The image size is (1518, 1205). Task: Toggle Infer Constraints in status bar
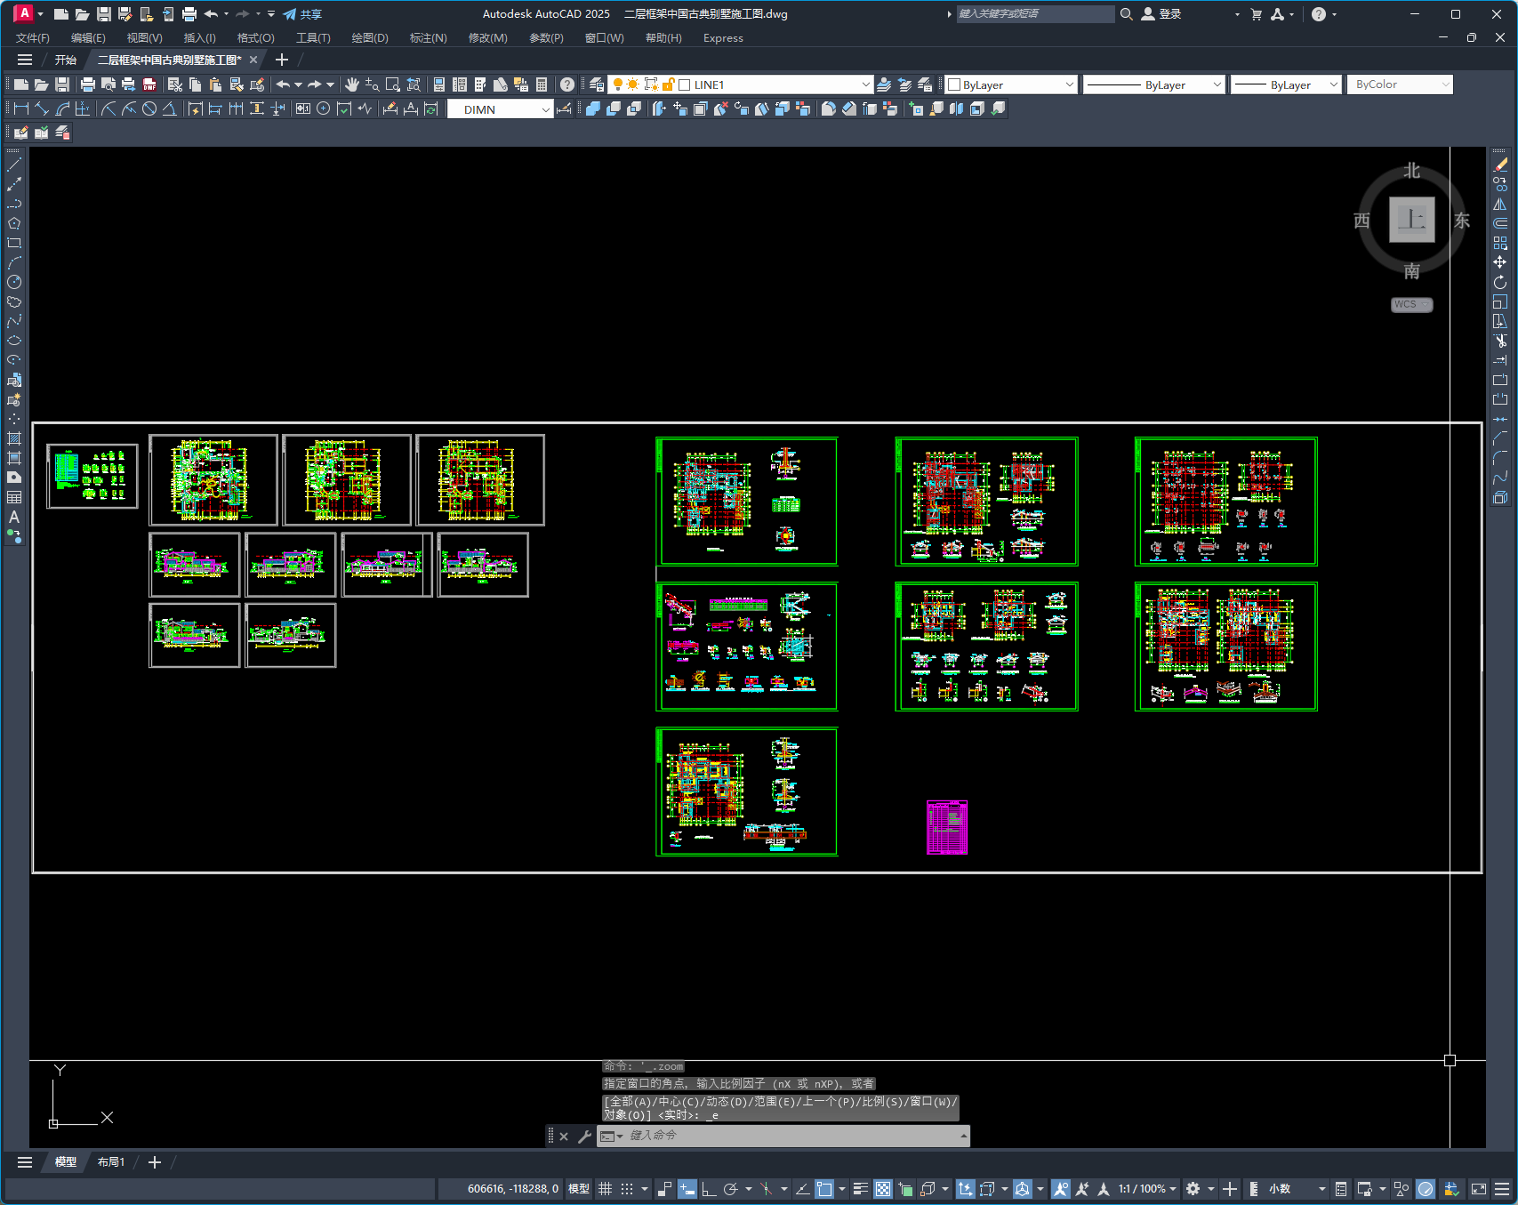click(664, 1189)
